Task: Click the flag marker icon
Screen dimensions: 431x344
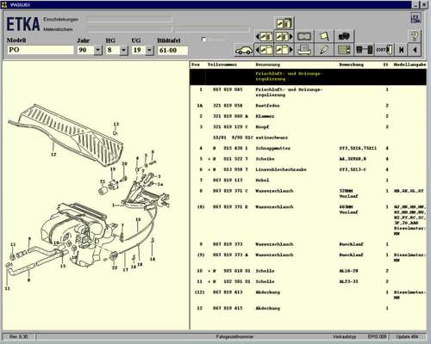Action: (x=324, y=36)
